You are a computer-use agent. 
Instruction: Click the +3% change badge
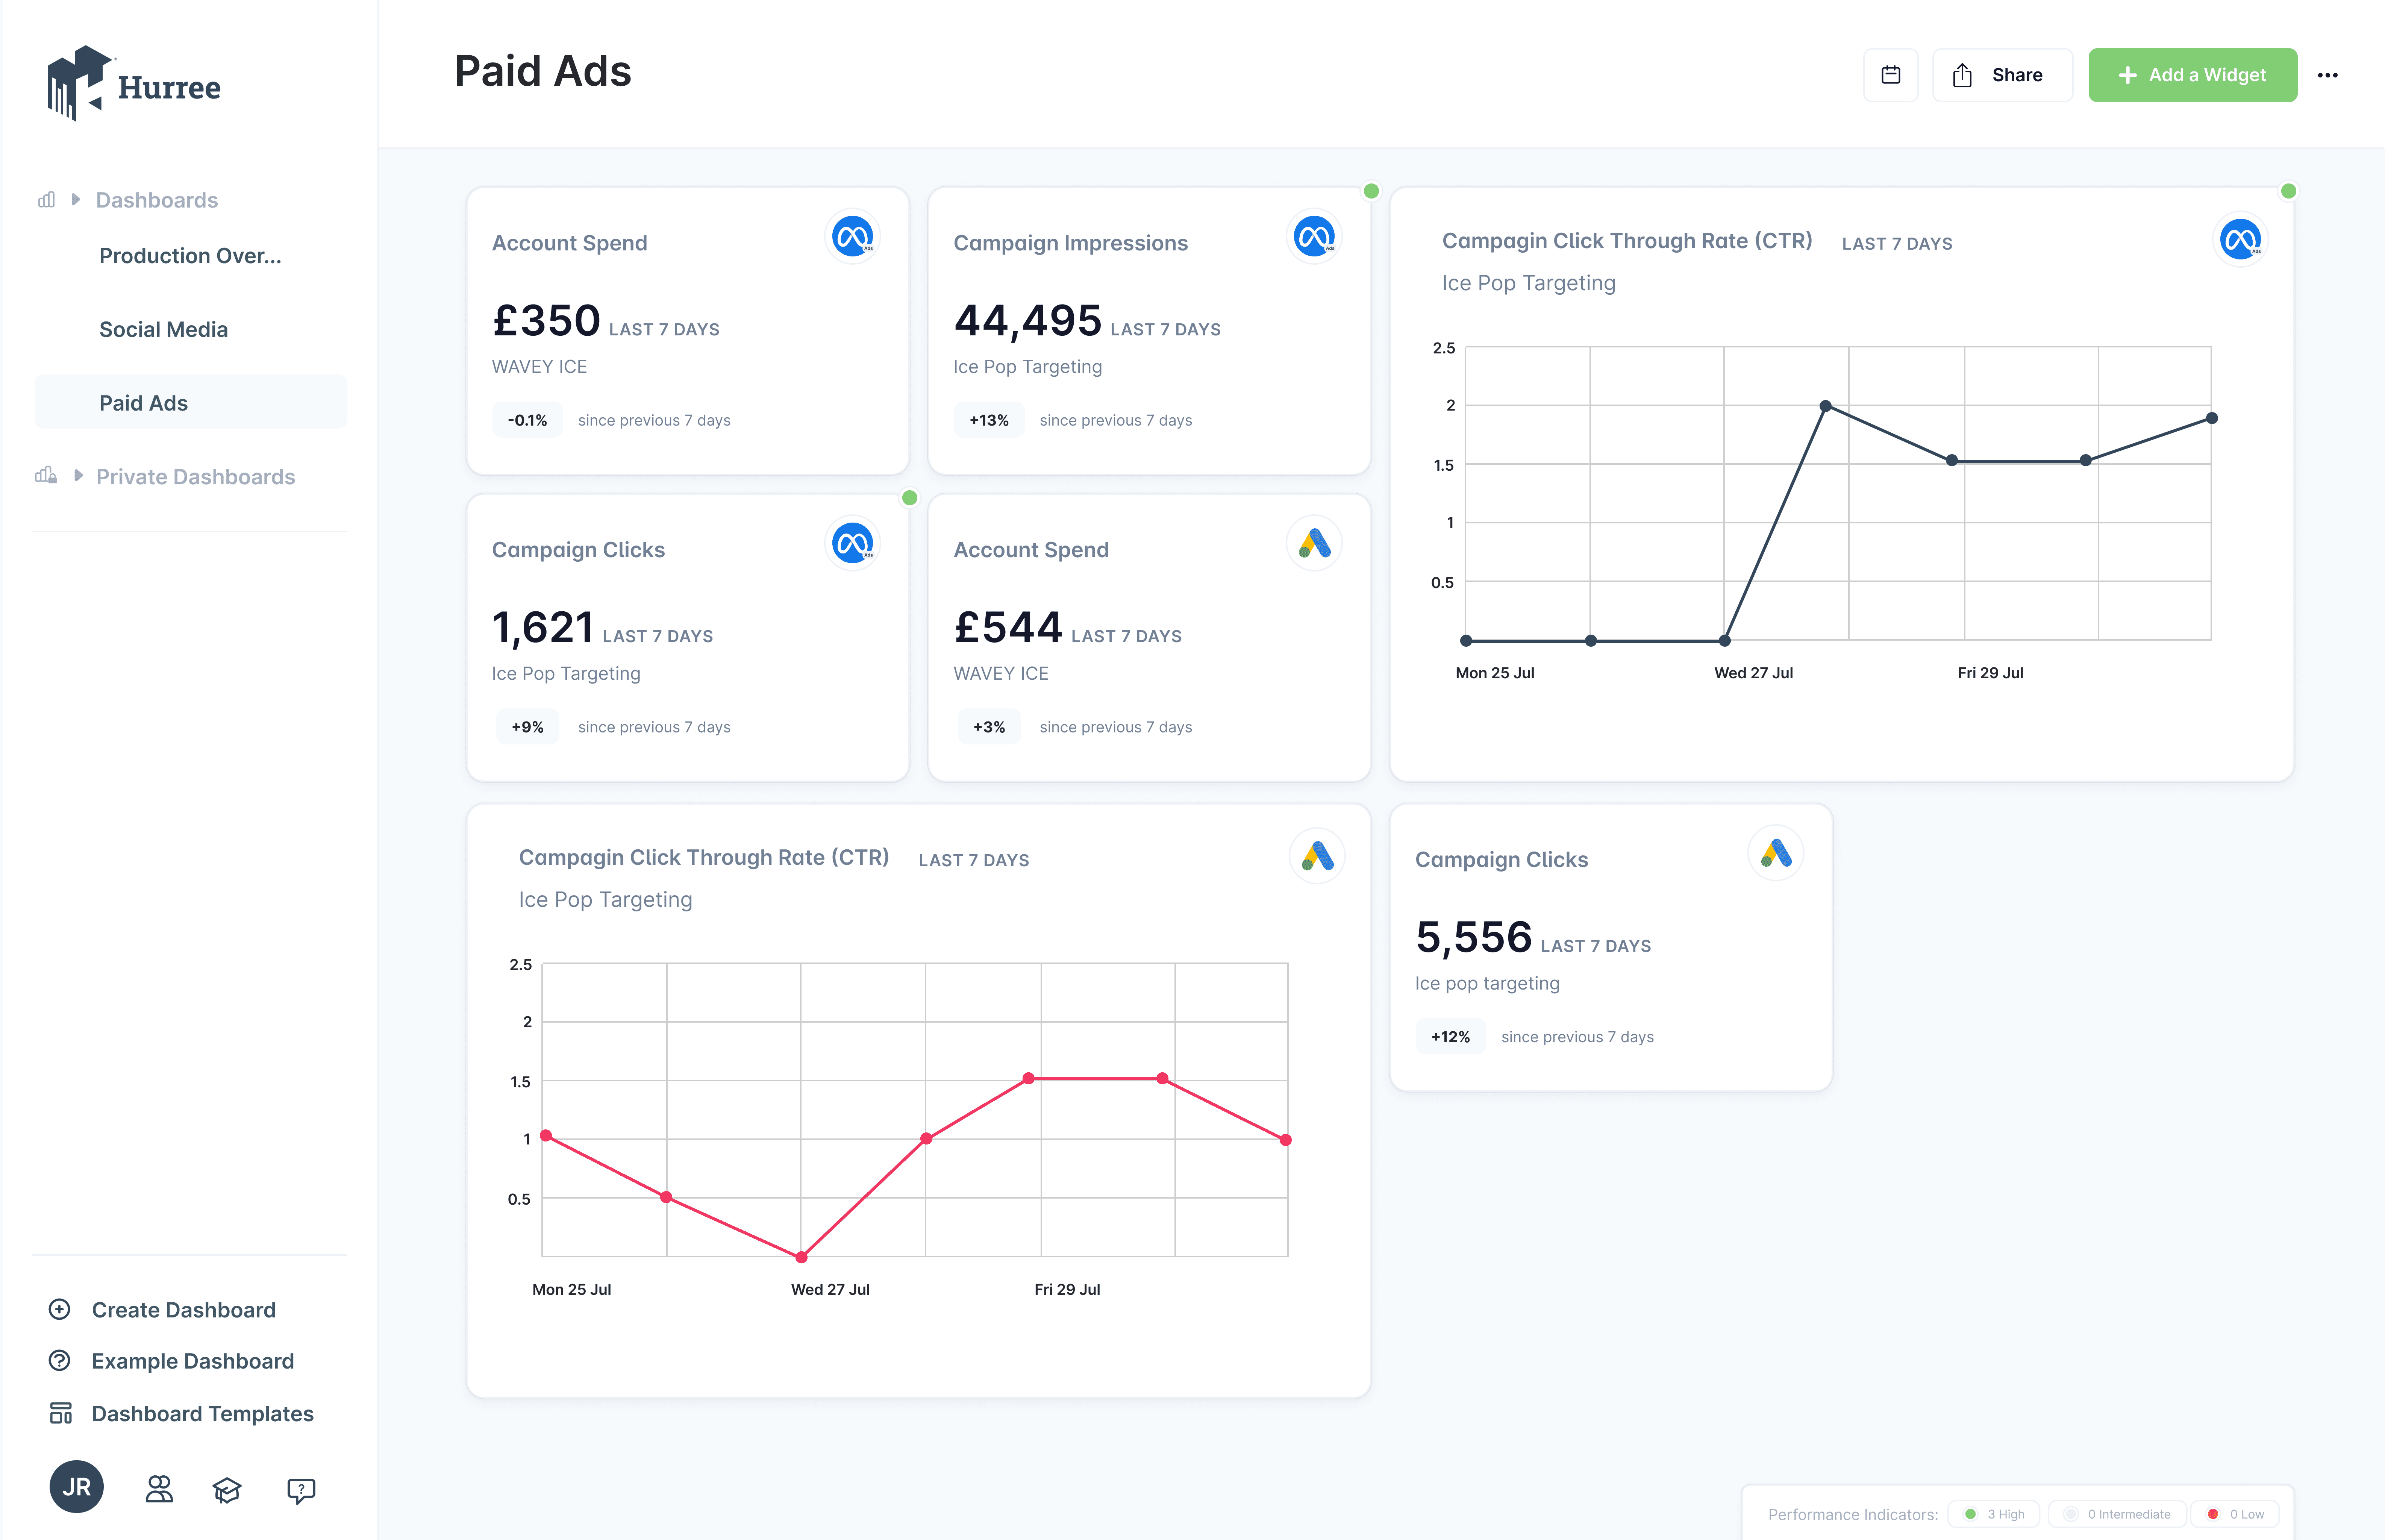pyautogui.click(x=989, y=727)
